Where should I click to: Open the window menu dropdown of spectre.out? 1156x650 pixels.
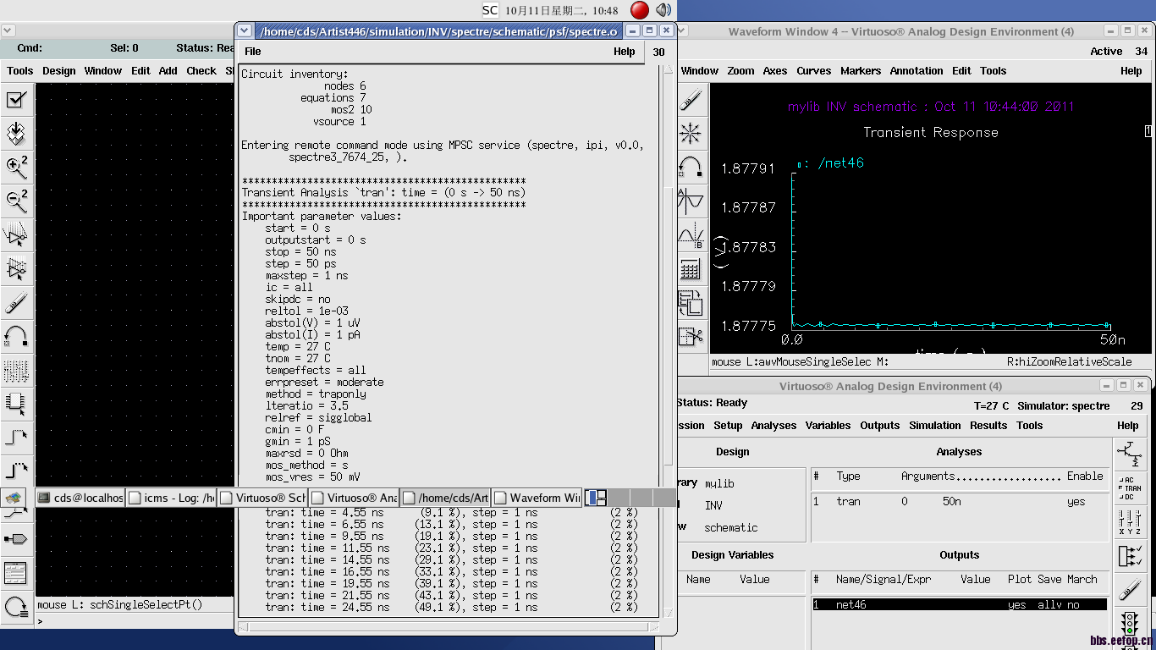245,30
